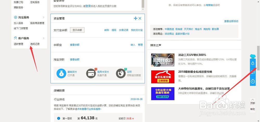Click 较前日 21名 rank change text
Screen dimensions: 260x122
tap(126, 119)
